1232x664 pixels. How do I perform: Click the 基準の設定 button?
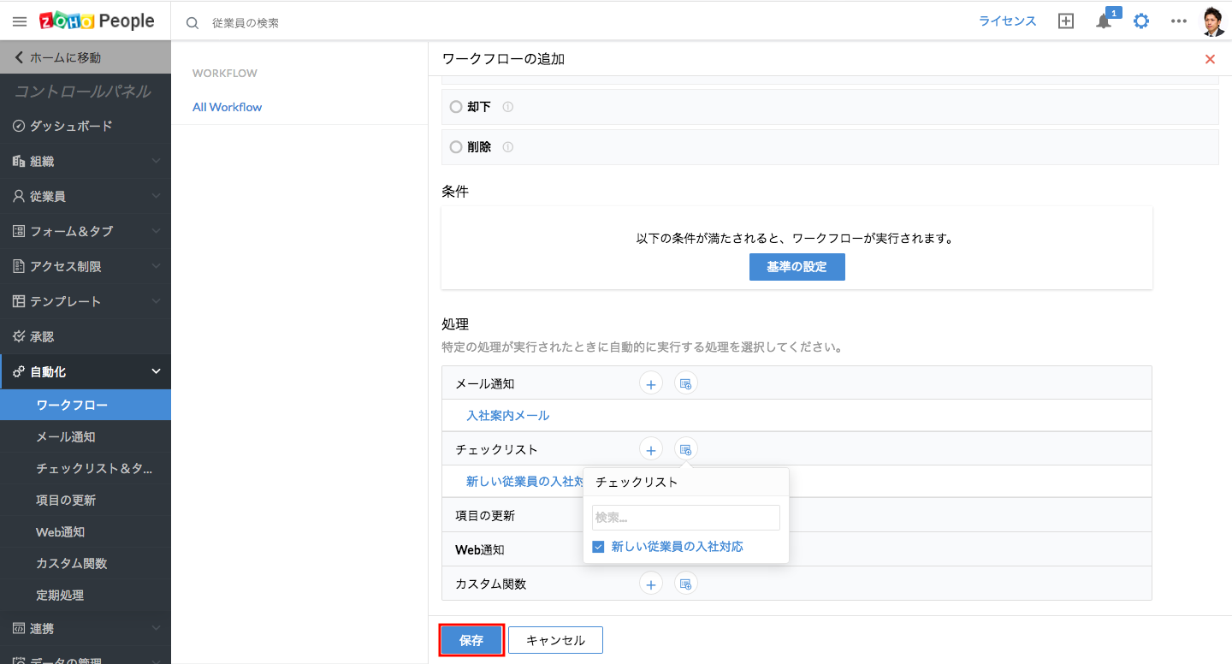coord(797,267)
